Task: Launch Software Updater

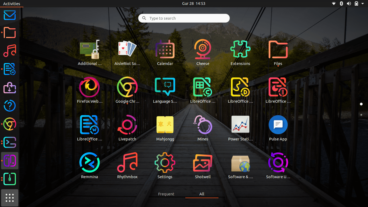Action: pos(278,166)
